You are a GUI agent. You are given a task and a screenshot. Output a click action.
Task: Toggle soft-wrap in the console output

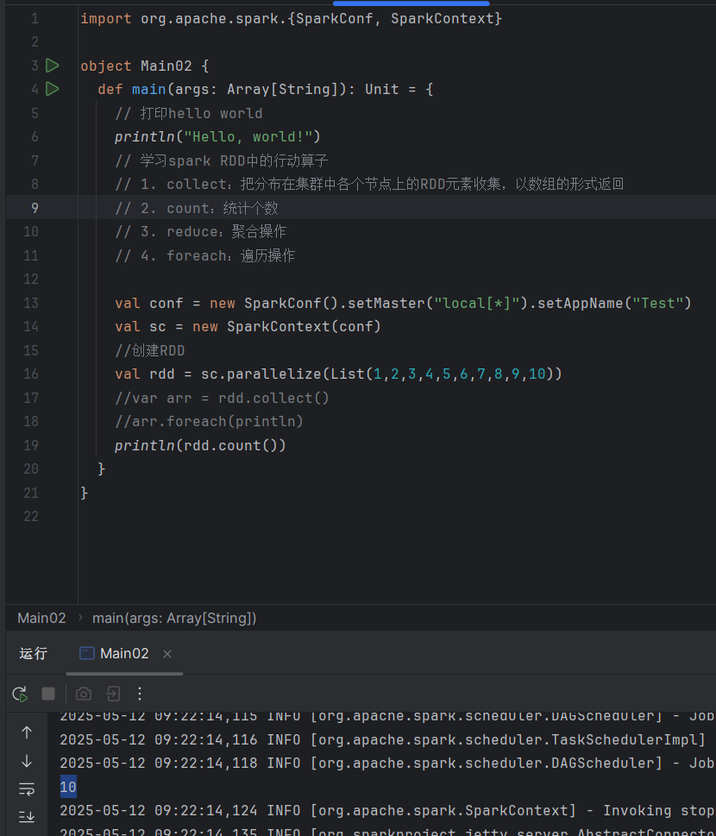pyautogui.click(x=27, y=789)
